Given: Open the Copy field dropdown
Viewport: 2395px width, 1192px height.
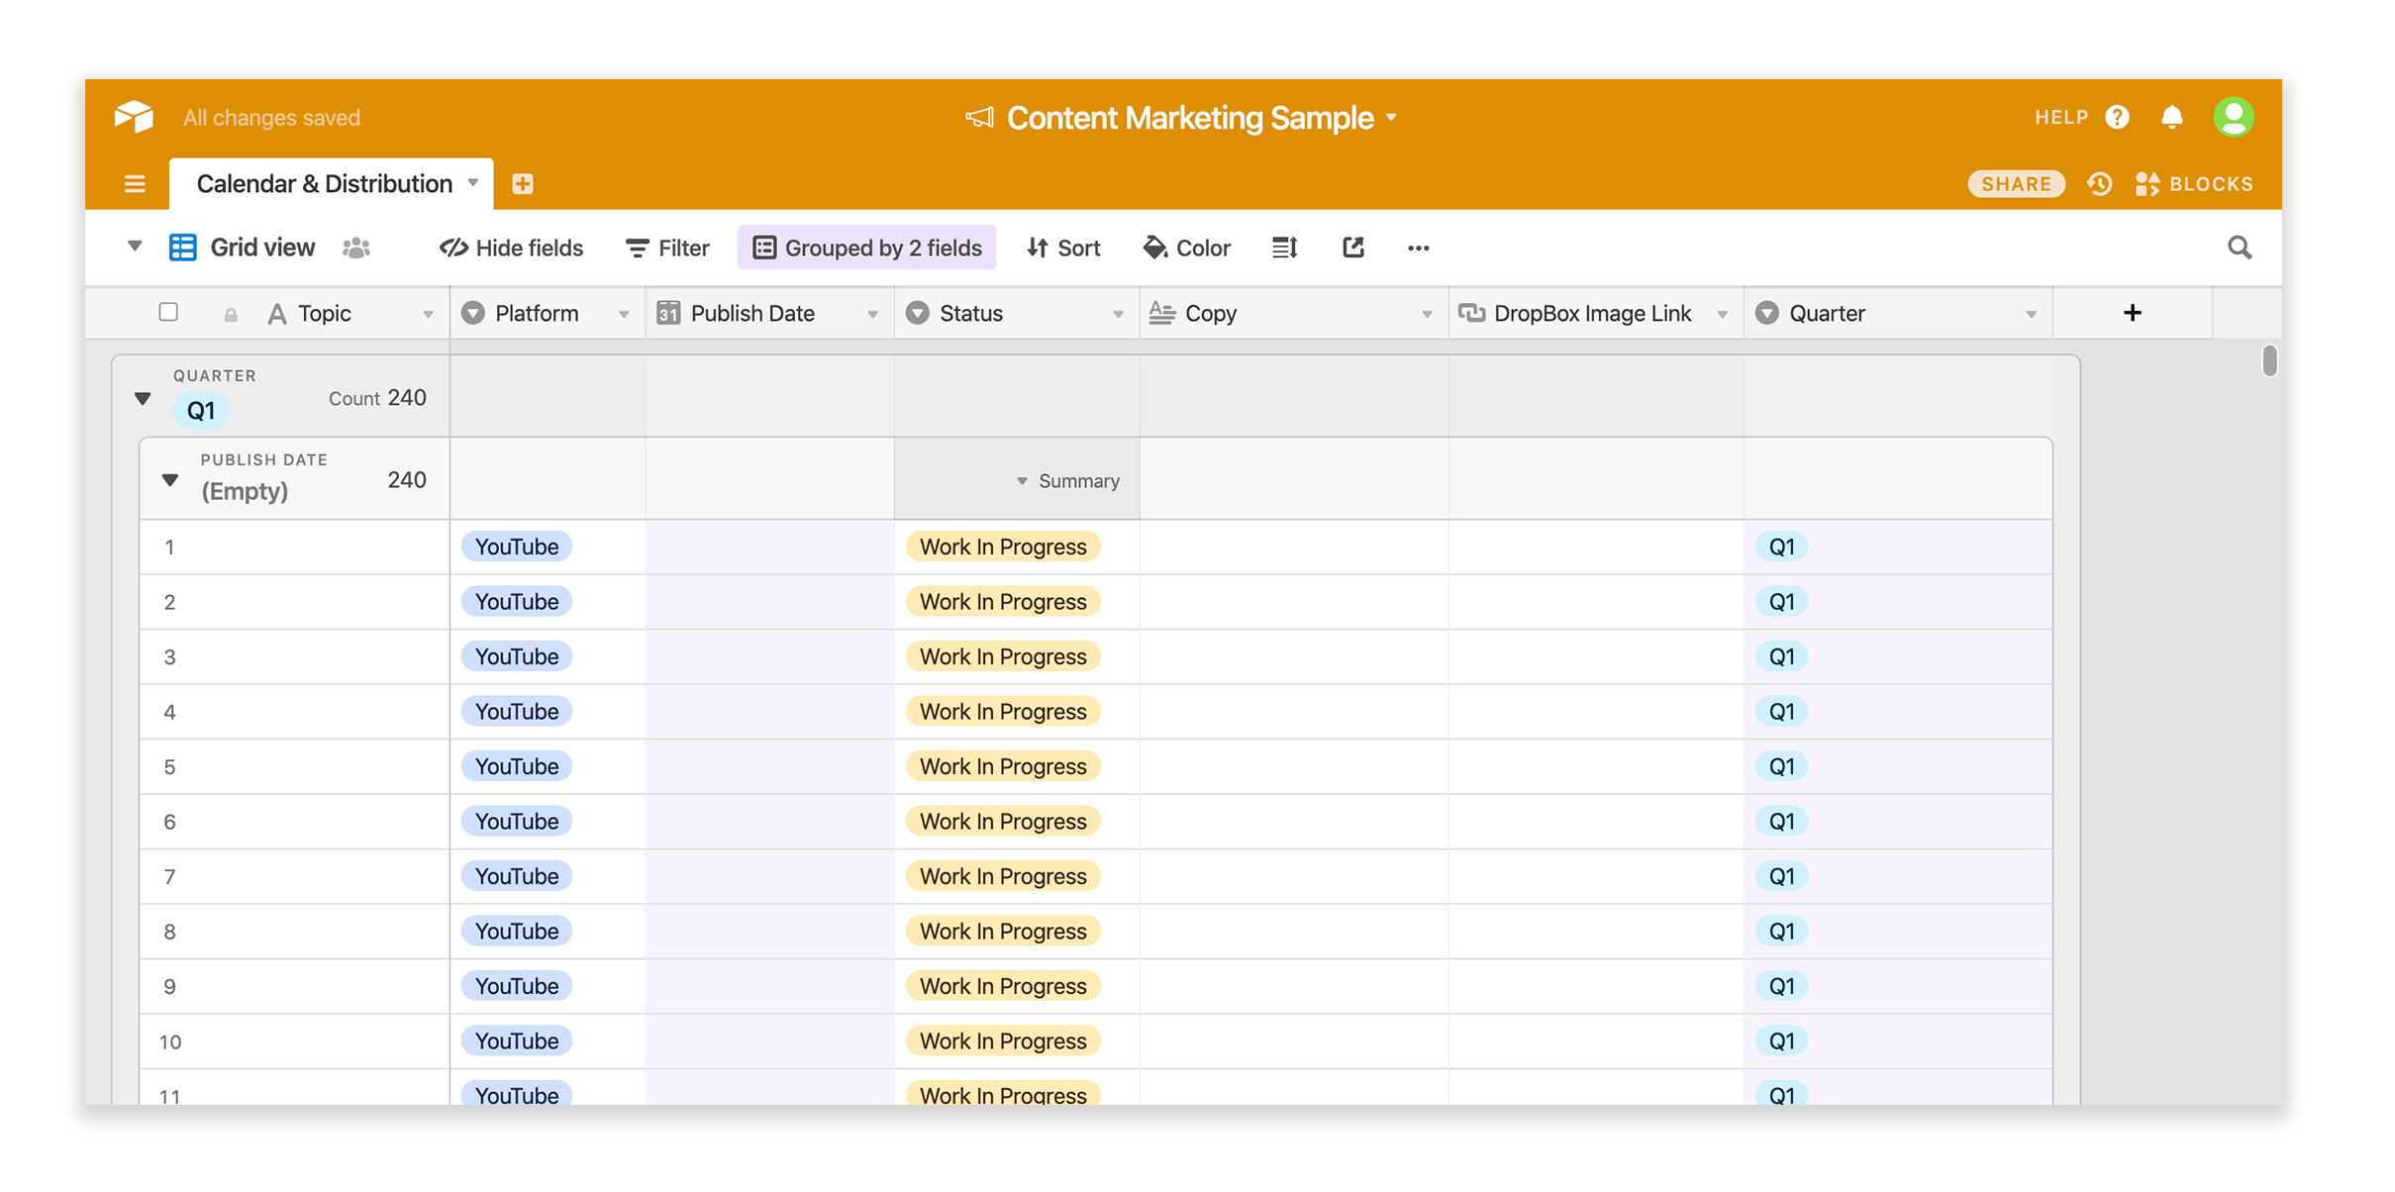Looking at the screenshot, I should click(1427, 315).
